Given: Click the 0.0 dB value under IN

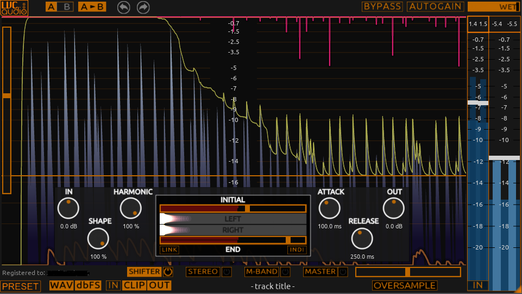Looking at the screenshot, I should 68,226.
